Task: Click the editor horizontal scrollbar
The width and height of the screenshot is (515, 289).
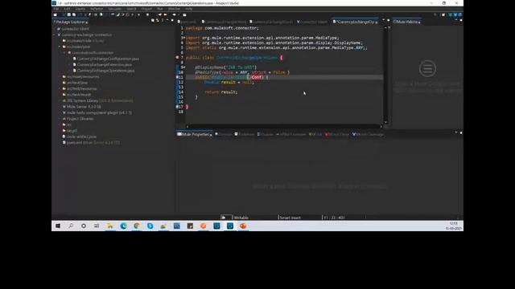Action: [x=284, y=126]
